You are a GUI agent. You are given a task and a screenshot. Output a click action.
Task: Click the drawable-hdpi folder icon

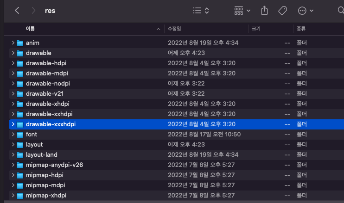pos(20,63)
